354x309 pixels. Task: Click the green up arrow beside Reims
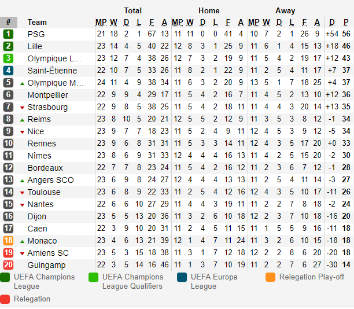point(22,120)
